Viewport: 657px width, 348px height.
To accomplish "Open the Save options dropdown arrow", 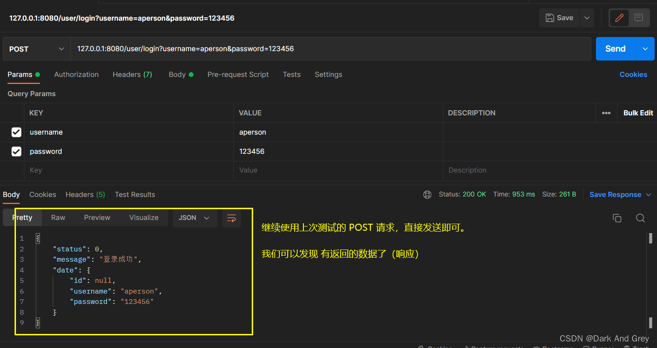I will pyautogui.click(x=587, y=18).
